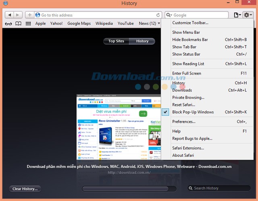Click the magnifier icon in the Google search box
This screenshot has width=258, height=201.
[169, 15]
